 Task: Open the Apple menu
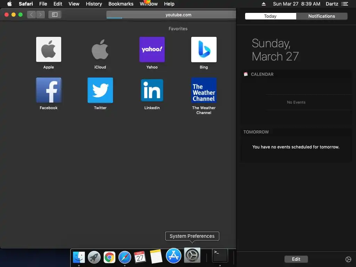click(9, 4)
